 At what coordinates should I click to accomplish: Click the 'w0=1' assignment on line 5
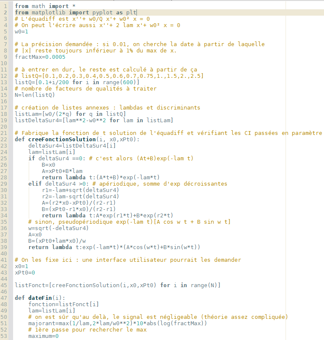[22, 32]
